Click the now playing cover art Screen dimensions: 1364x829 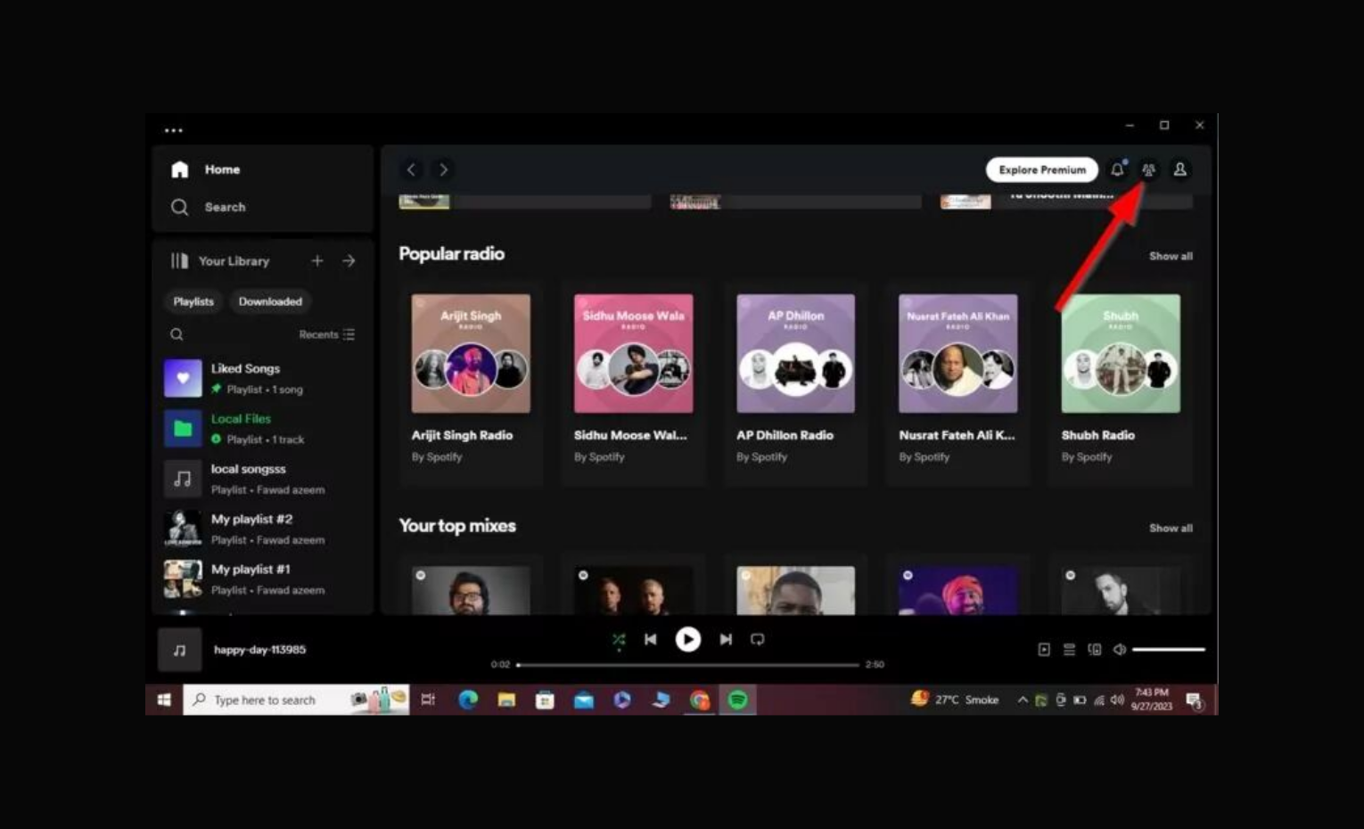[x=180, y=650]
